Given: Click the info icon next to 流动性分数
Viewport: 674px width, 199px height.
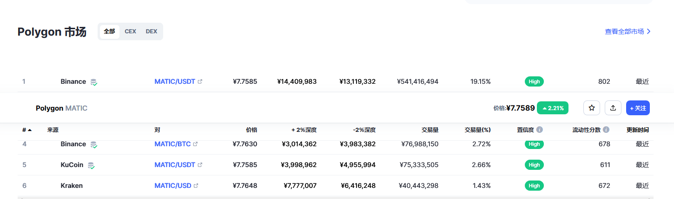Looking at the screenshot, I should (606, 130).
